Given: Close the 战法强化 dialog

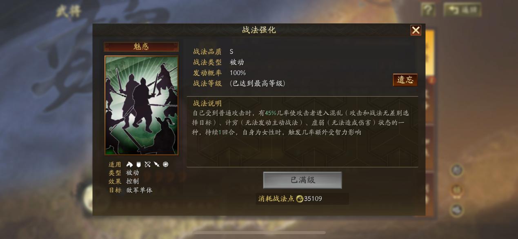Looking at the screenshot, I should click(416, 30).
